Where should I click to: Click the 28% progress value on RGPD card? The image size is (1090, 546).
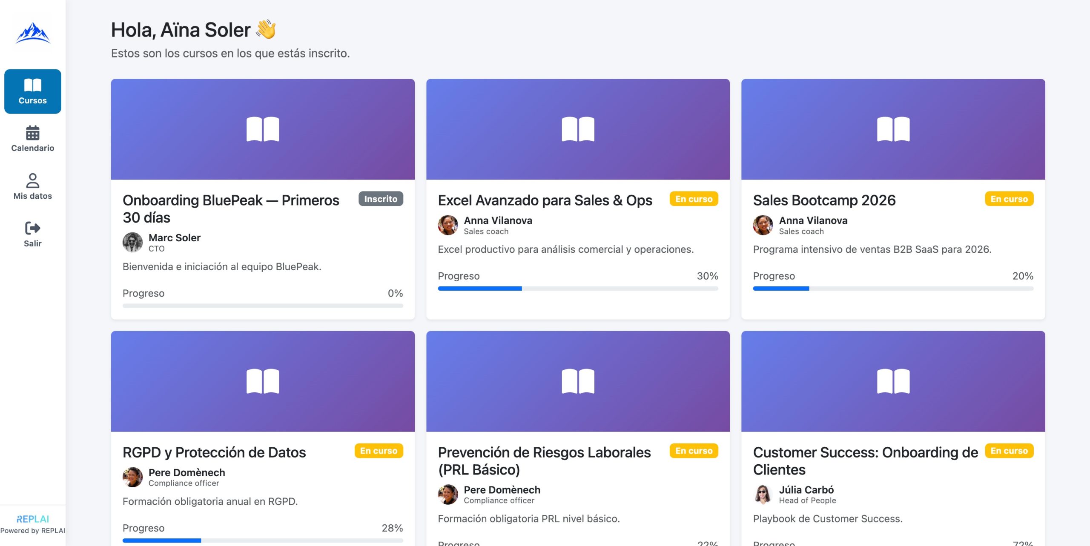tap(392, 528)
